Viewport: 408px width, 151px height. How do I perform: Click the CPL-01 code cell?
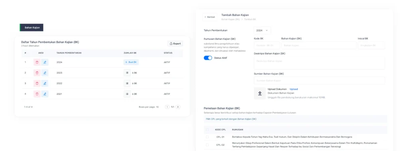pyautogui.click(x=220, y=137)
